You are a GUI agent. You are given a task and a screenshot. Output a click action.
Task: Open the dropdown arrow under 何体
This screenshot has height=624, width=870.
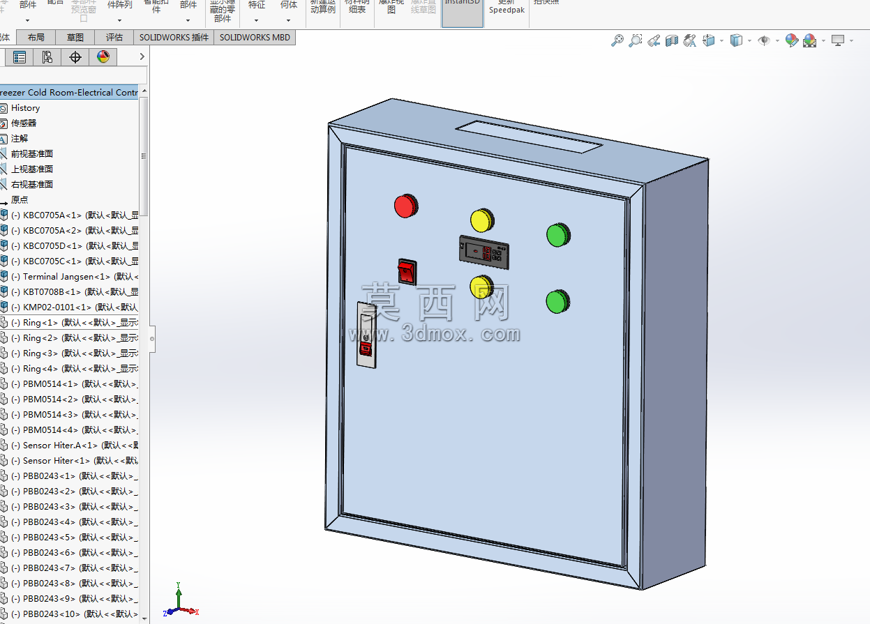coord(288,20)
